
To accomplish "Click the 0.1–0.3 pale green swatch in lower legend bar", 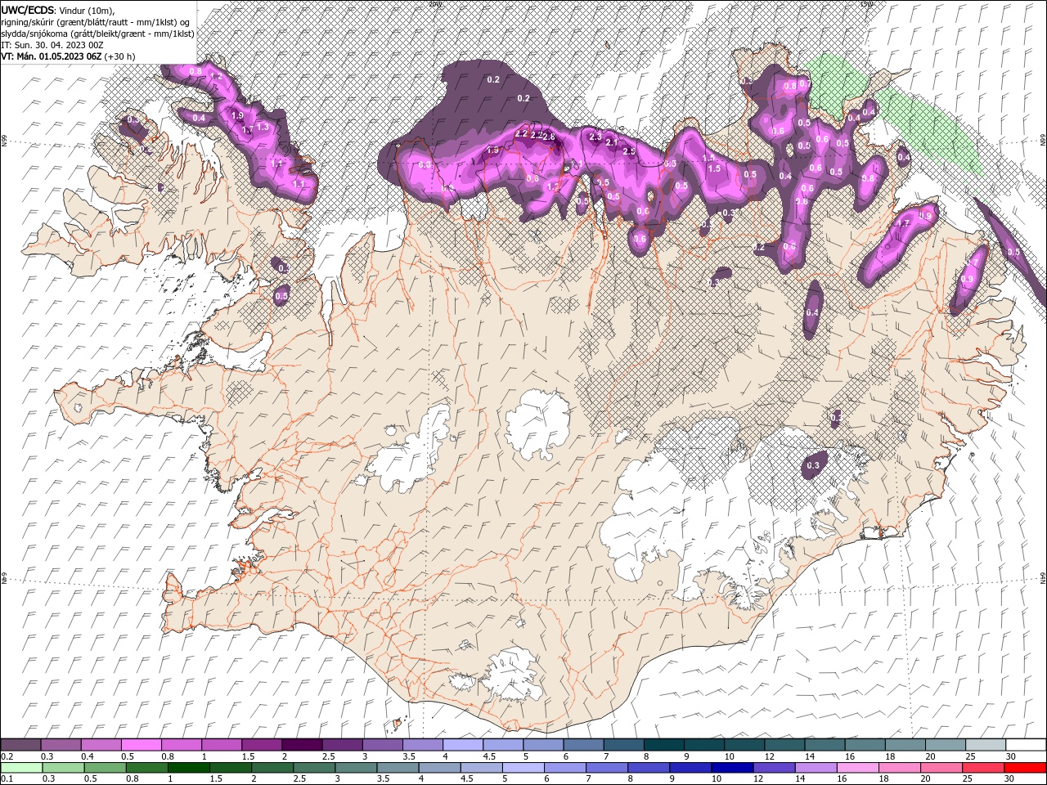I will pos(22,767).
